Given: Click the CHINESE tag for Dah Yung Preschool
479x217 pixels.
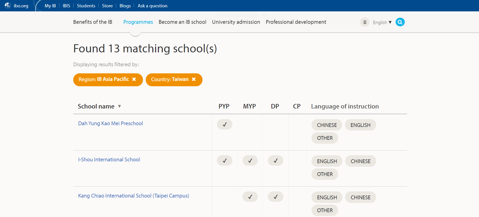Looking at the screenshot, I should click(x=327, y=125).
